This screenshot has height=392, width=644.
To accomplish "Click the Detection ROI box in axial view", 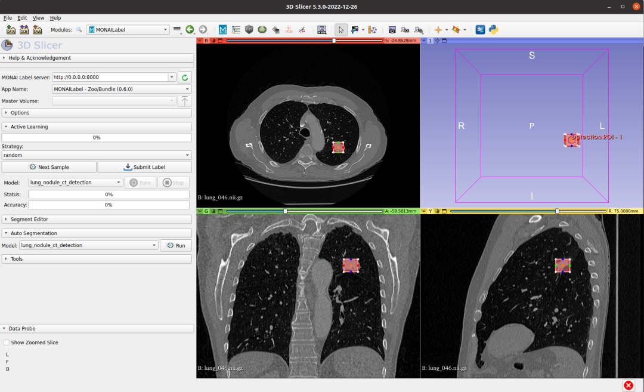I will [339, 147].
